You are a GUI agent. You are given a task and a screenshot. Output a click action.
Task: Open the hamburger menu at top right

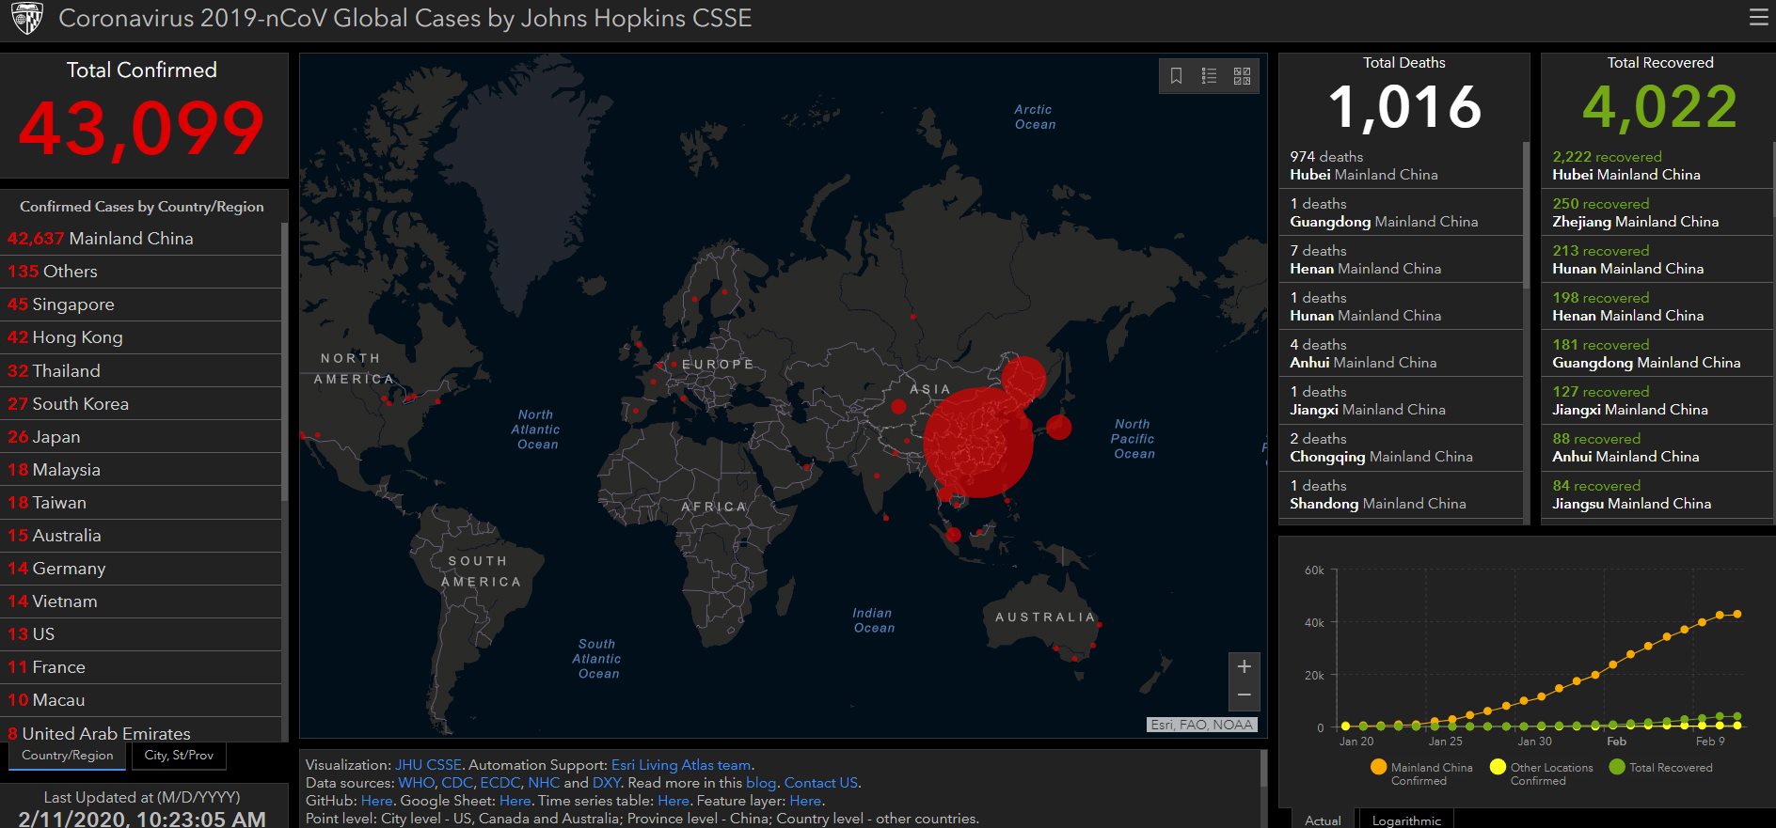pos(1758,18)
